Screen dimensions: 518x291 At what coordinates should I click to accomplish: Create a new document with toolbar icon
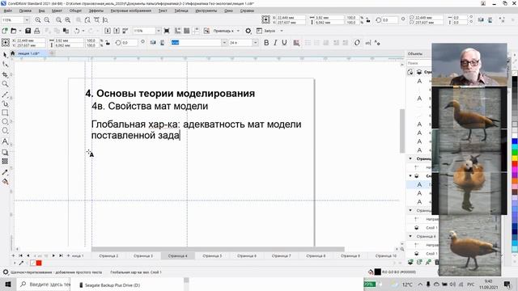(x=5, y=31)
